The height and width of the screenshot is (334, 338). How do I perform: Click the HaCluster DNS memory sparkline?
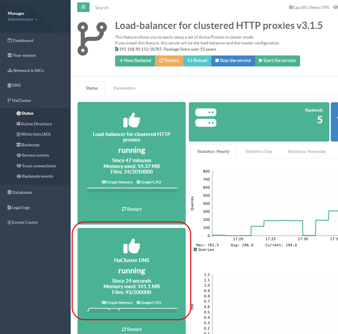click(132, 310)
